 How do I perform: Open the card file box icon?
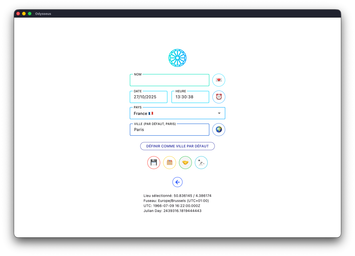pyautogui.click(x=169, y=162)
